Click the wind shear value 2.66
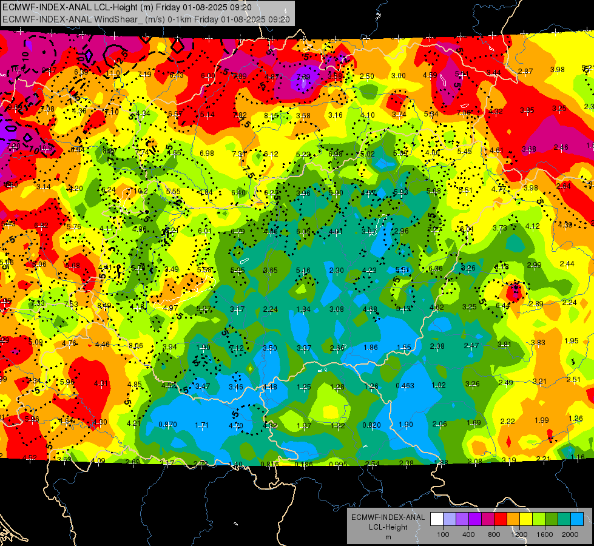 click(337, 348)
